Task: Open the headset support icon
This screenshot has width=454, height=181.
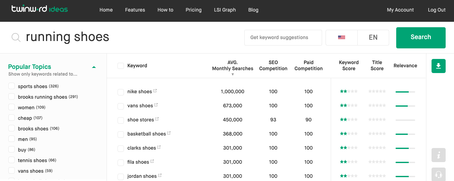Action: pyautogui.click(x=438, y=174)
